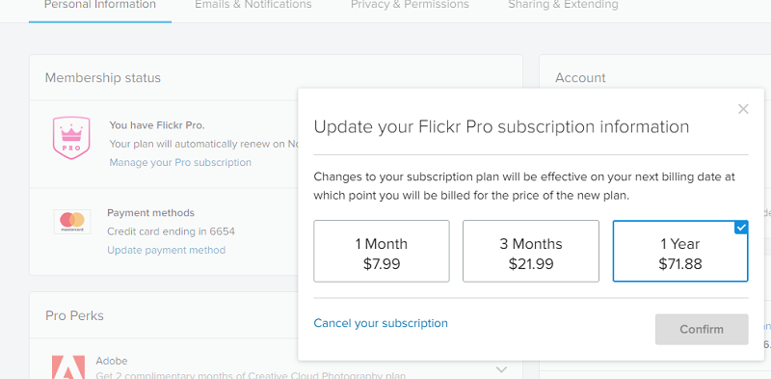Viewport: 771px width, 379px height.
Task: Click the Mastercard payment logo
Action: (x=72, y=222)
